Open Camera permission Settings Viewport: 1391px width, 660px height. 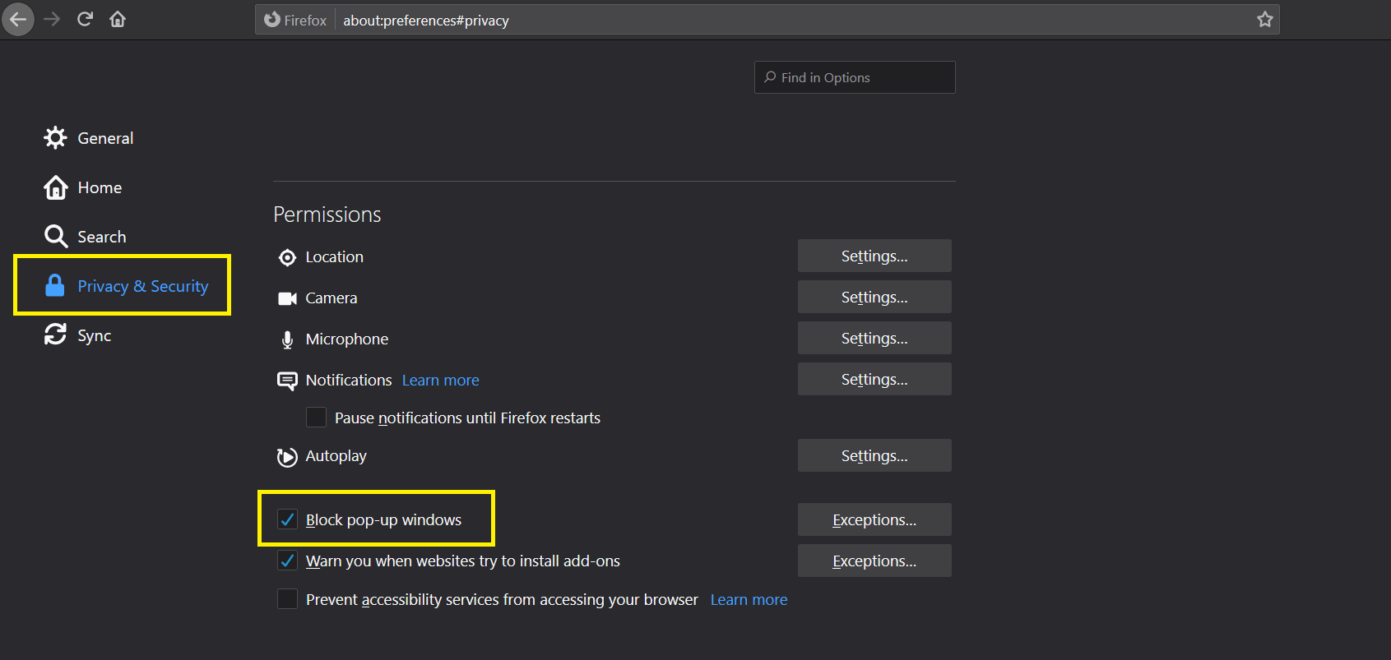pos(874,297)
